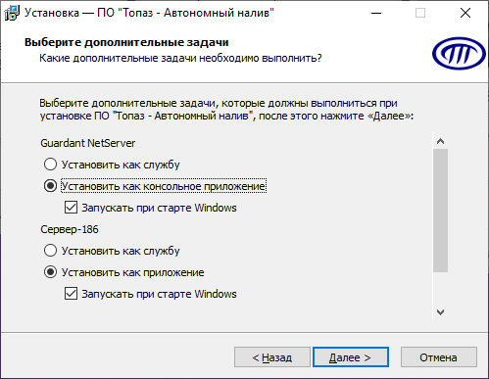Viewport: 489px width, 379px height.
Task: Minimize the Topaz setup window
Action: (376, 13)
